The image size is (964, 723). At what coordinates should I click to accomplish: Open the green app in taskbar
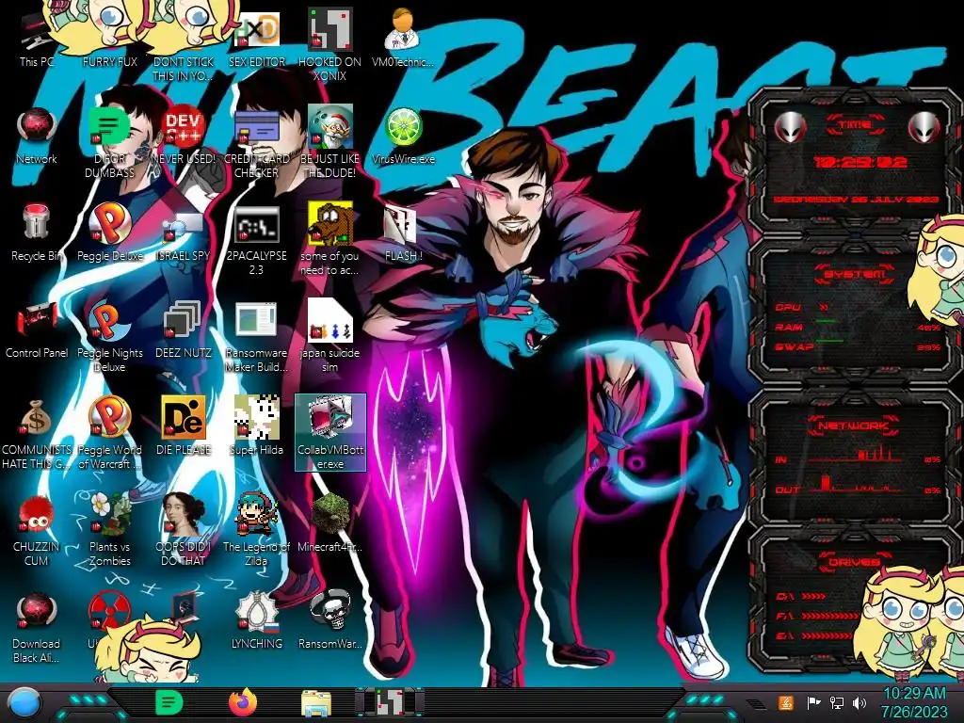click(169, 702)
